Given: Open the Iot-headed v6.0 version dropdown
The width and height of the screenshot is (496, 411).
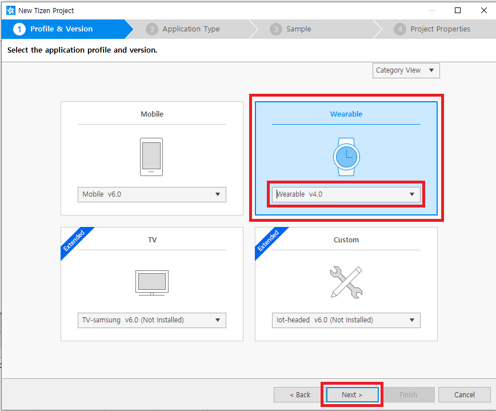Looking at the screenshot, I should [346, 320].
